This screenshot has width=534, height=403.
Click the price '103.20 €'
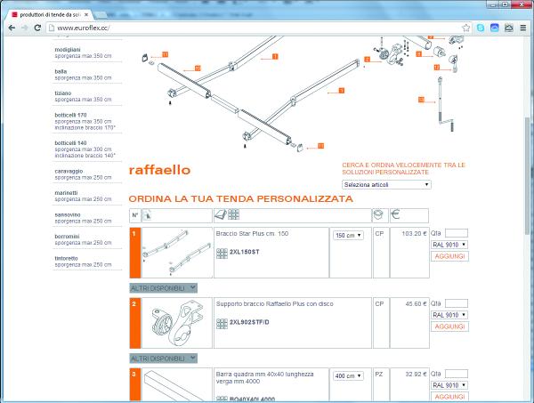point(414,233)
